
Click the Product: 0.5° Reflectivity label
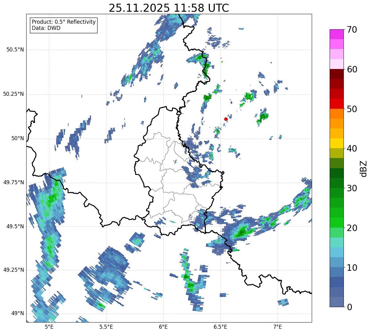(64, 22)
